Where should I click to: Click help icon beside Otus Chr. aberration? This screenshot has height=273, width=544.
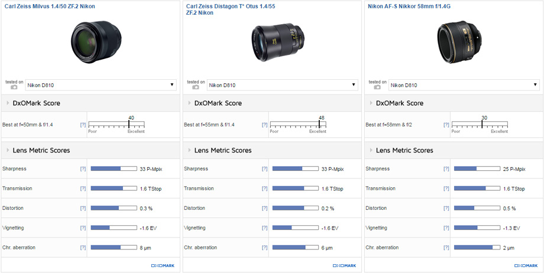click(264, 248)
